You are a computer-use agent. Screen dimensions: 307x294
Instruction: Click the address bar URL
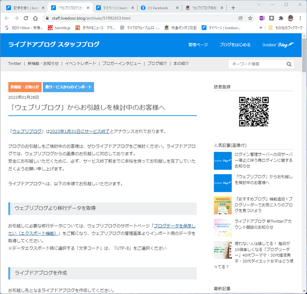[91, 18]
